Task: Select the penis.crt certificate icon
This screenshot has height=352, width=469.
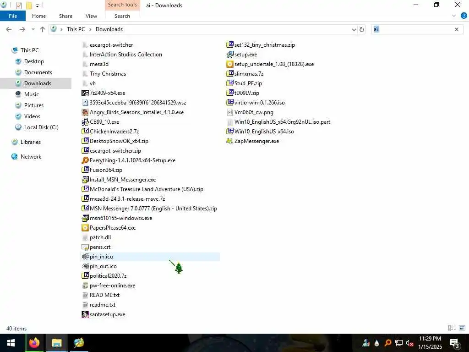Action: [85, 247]
